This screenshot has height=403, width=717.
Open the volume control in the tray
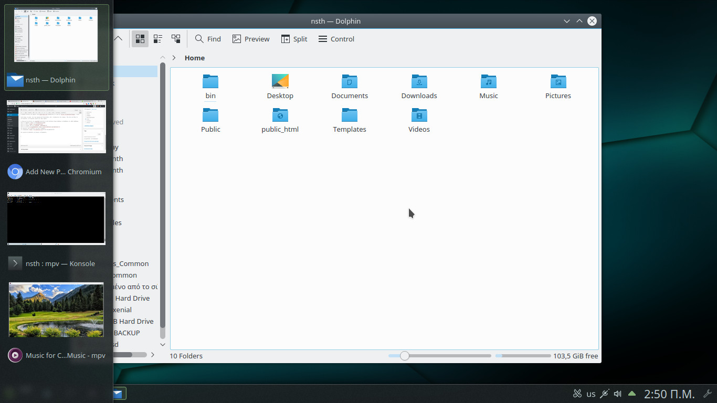click(618, 394)
